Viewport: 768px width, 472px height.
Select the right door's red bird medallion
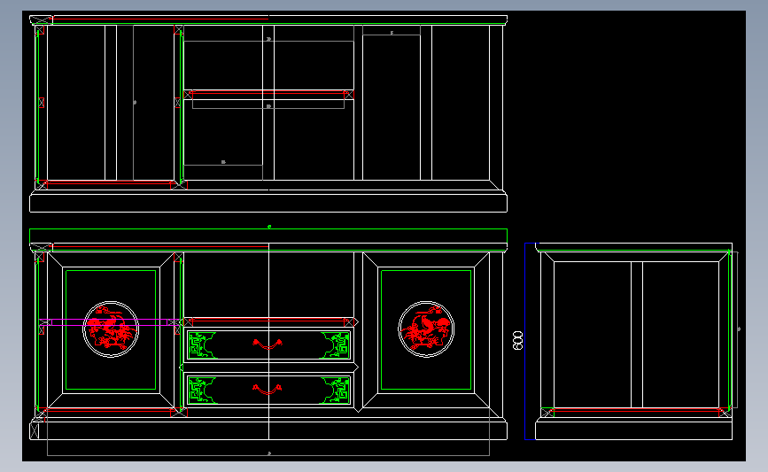(x=426, y=329)
